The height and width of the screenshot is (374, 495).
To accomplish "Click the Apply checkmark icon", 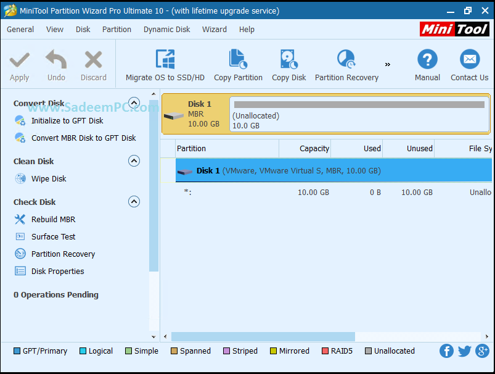I will point(20,60).
